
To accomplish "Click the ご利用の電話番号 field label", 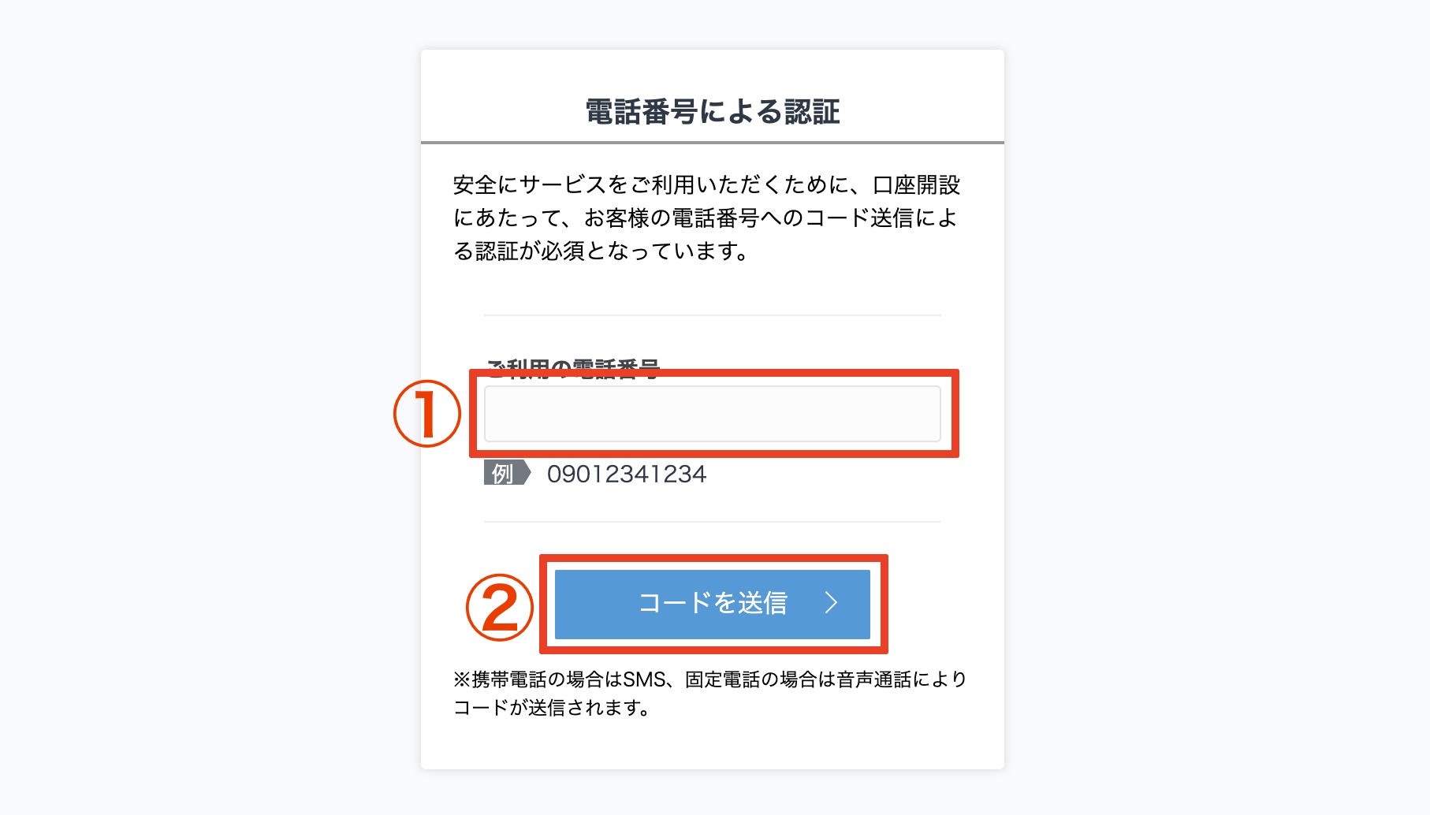I will coord(573,367).
